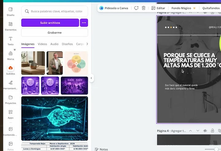
Task: Switch to the Carpetas tab
Action: point(80,44)
